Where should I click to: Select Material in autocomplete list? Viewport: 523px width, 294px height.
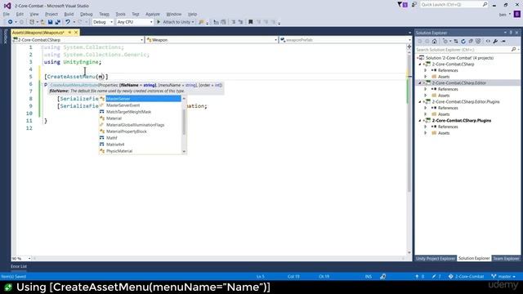tap(114, 118)
